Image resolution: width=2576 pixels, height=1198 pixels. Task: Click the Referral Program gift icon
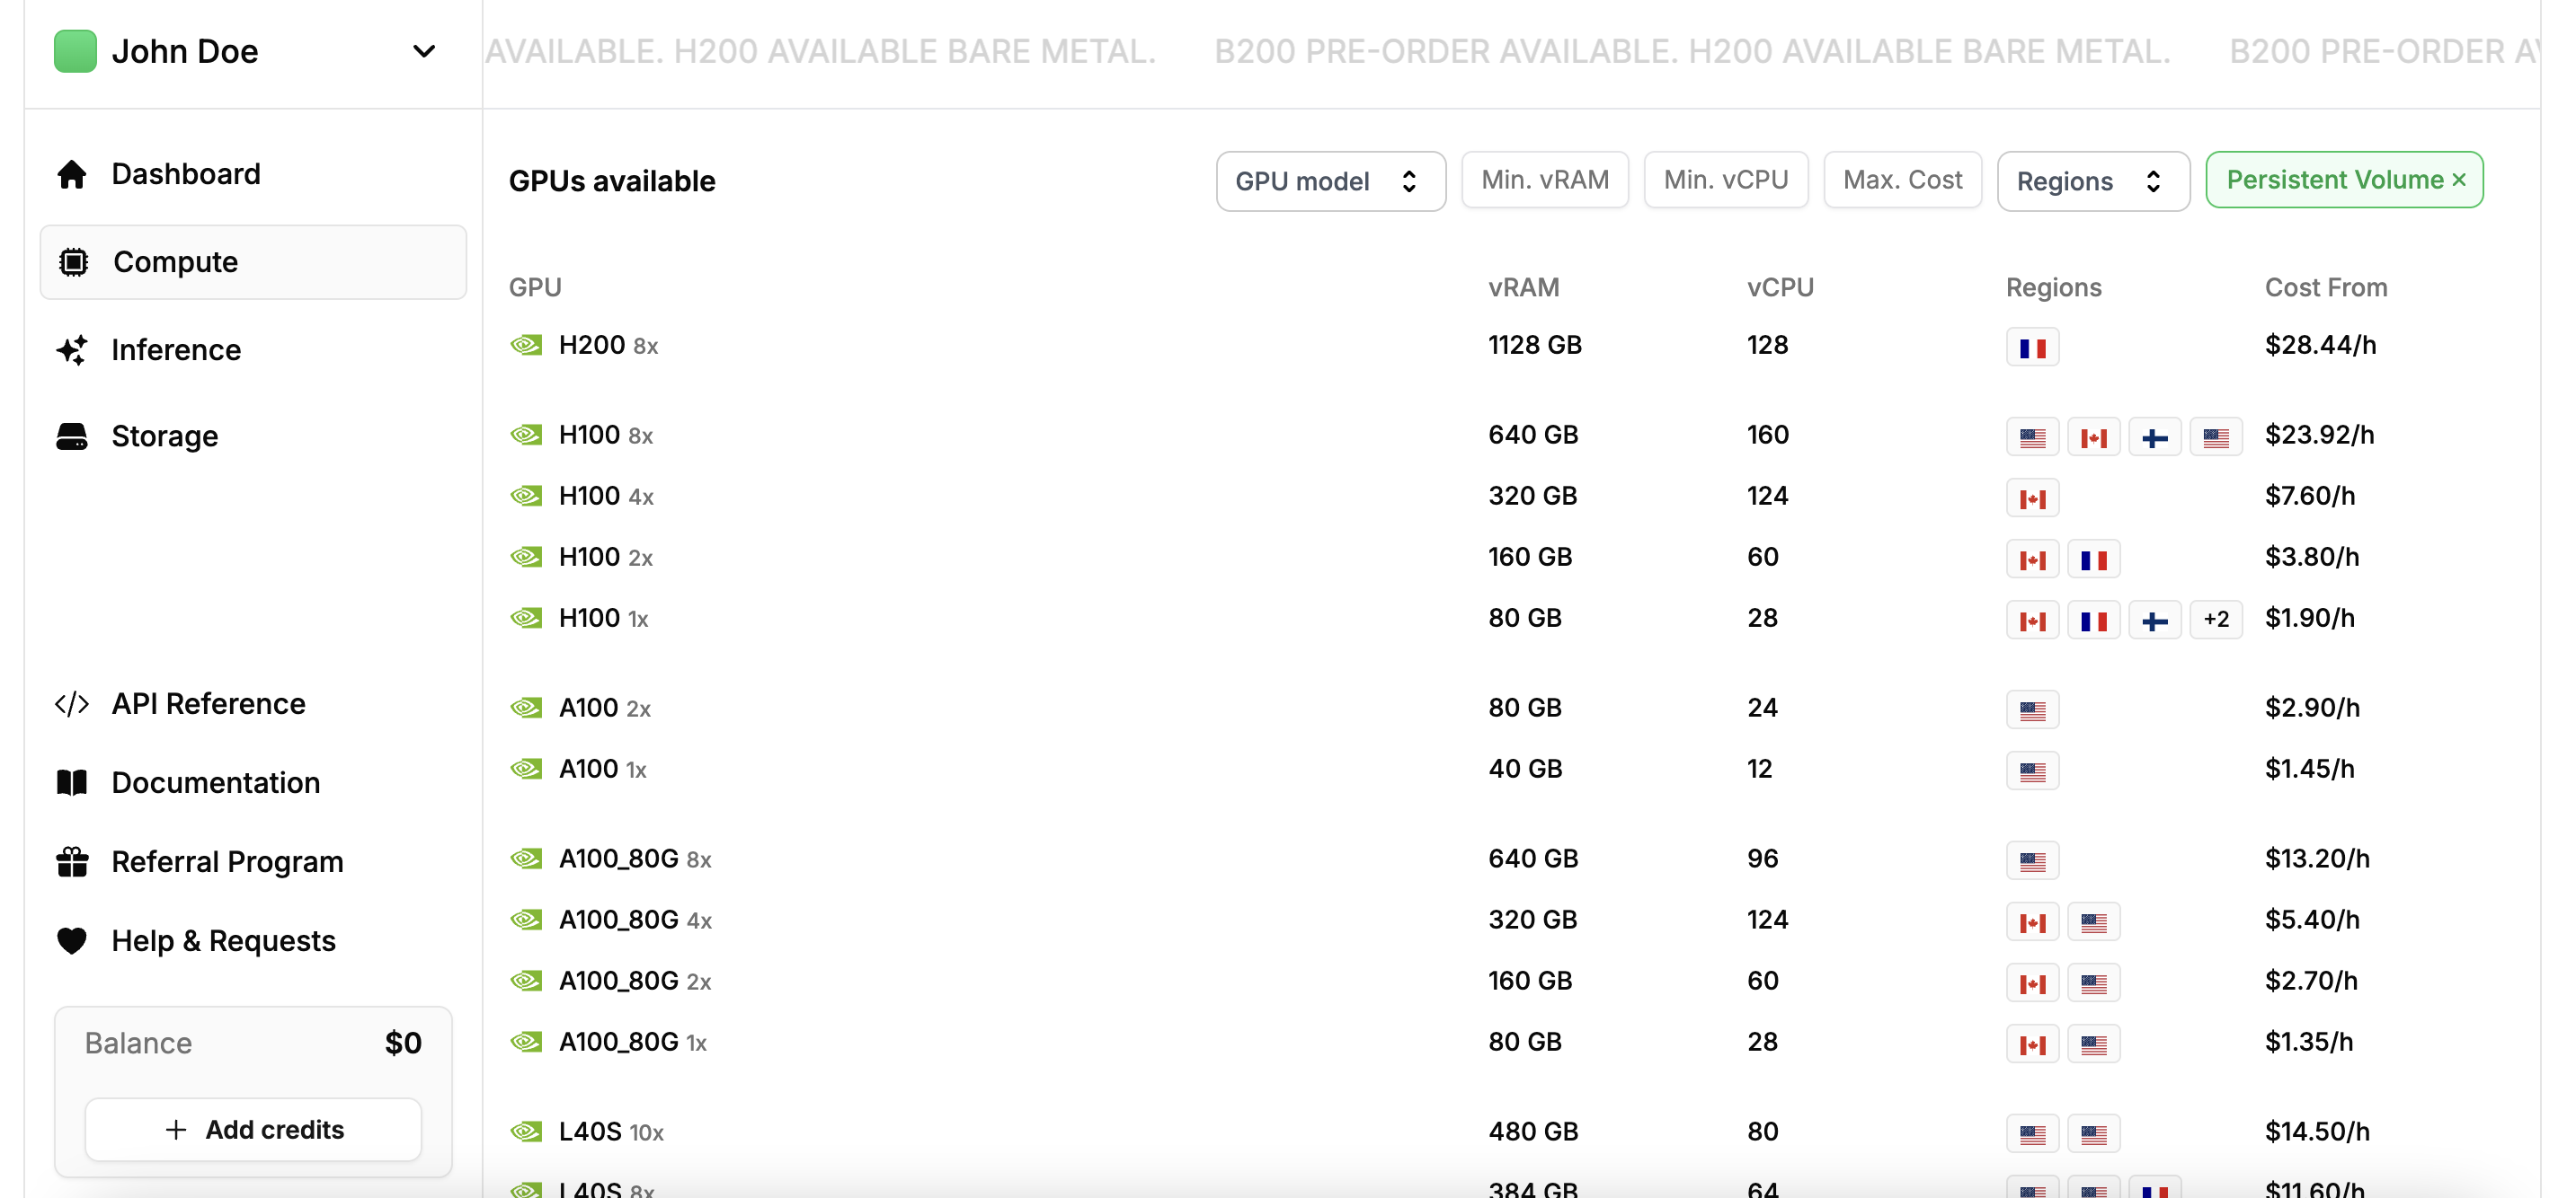72,861
